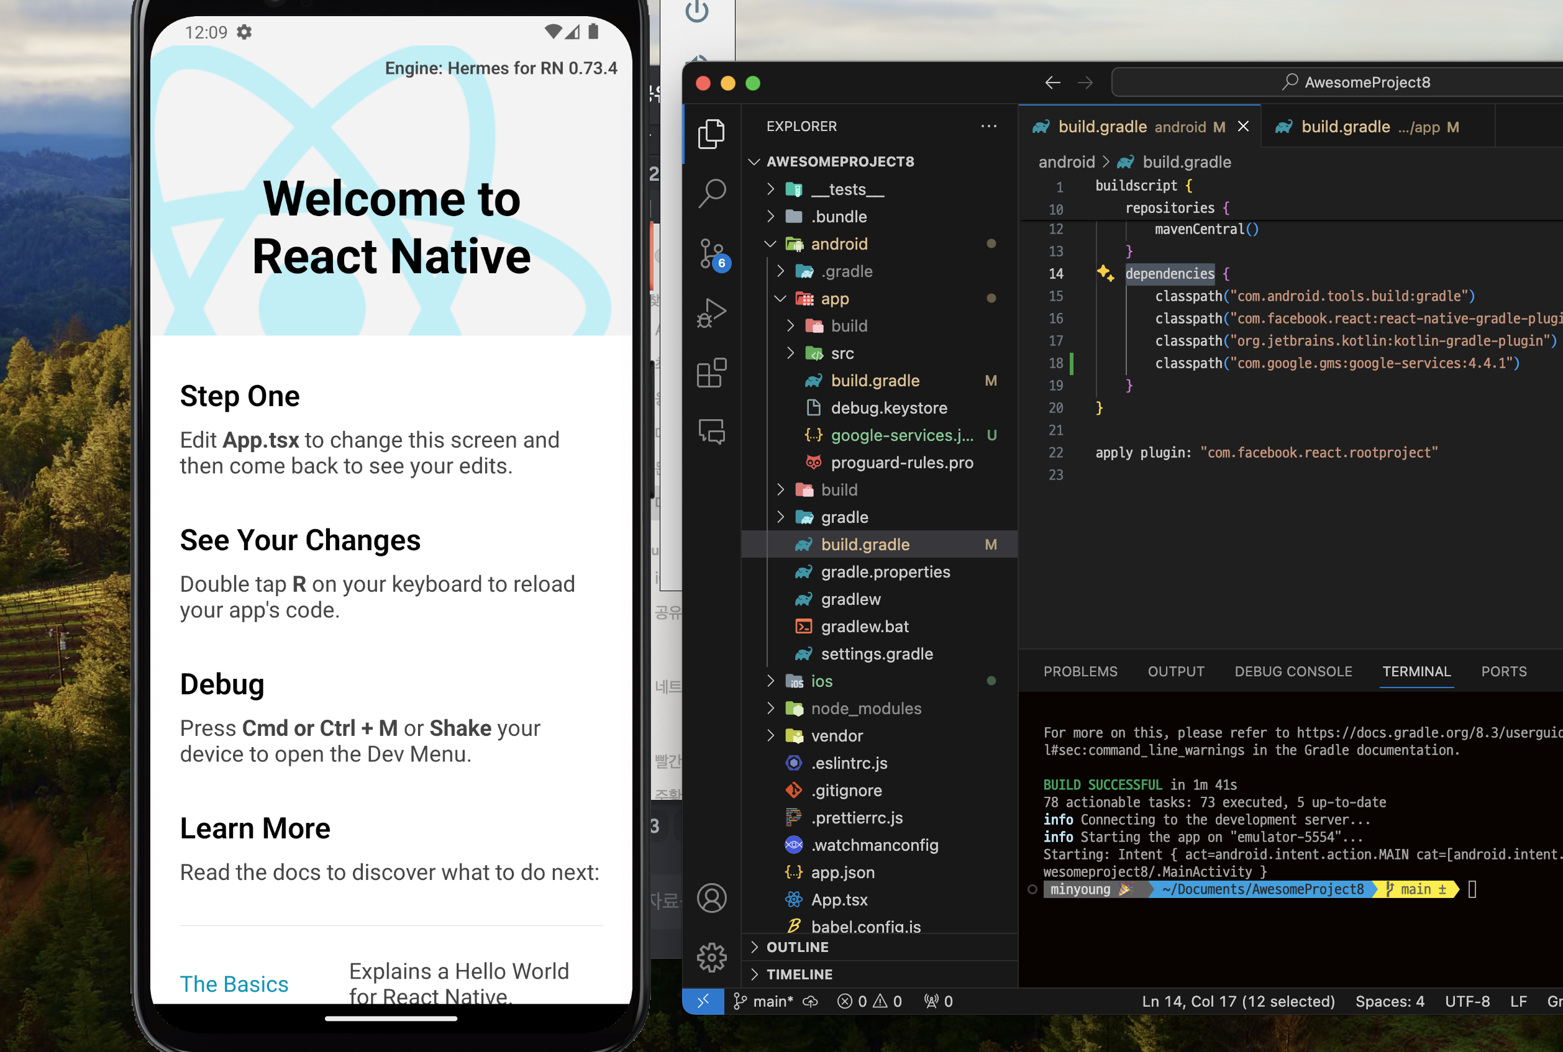Click the cursor position Ln 14, Col 17

pos(1238,1001)
